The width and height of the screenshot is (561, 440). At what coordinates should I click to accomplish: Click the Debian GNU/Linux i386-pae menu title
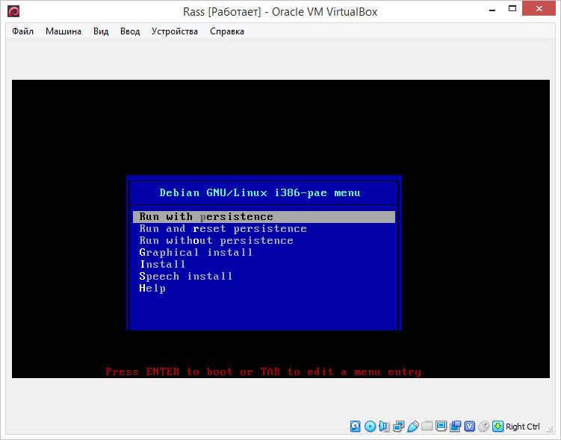[260, 193]
